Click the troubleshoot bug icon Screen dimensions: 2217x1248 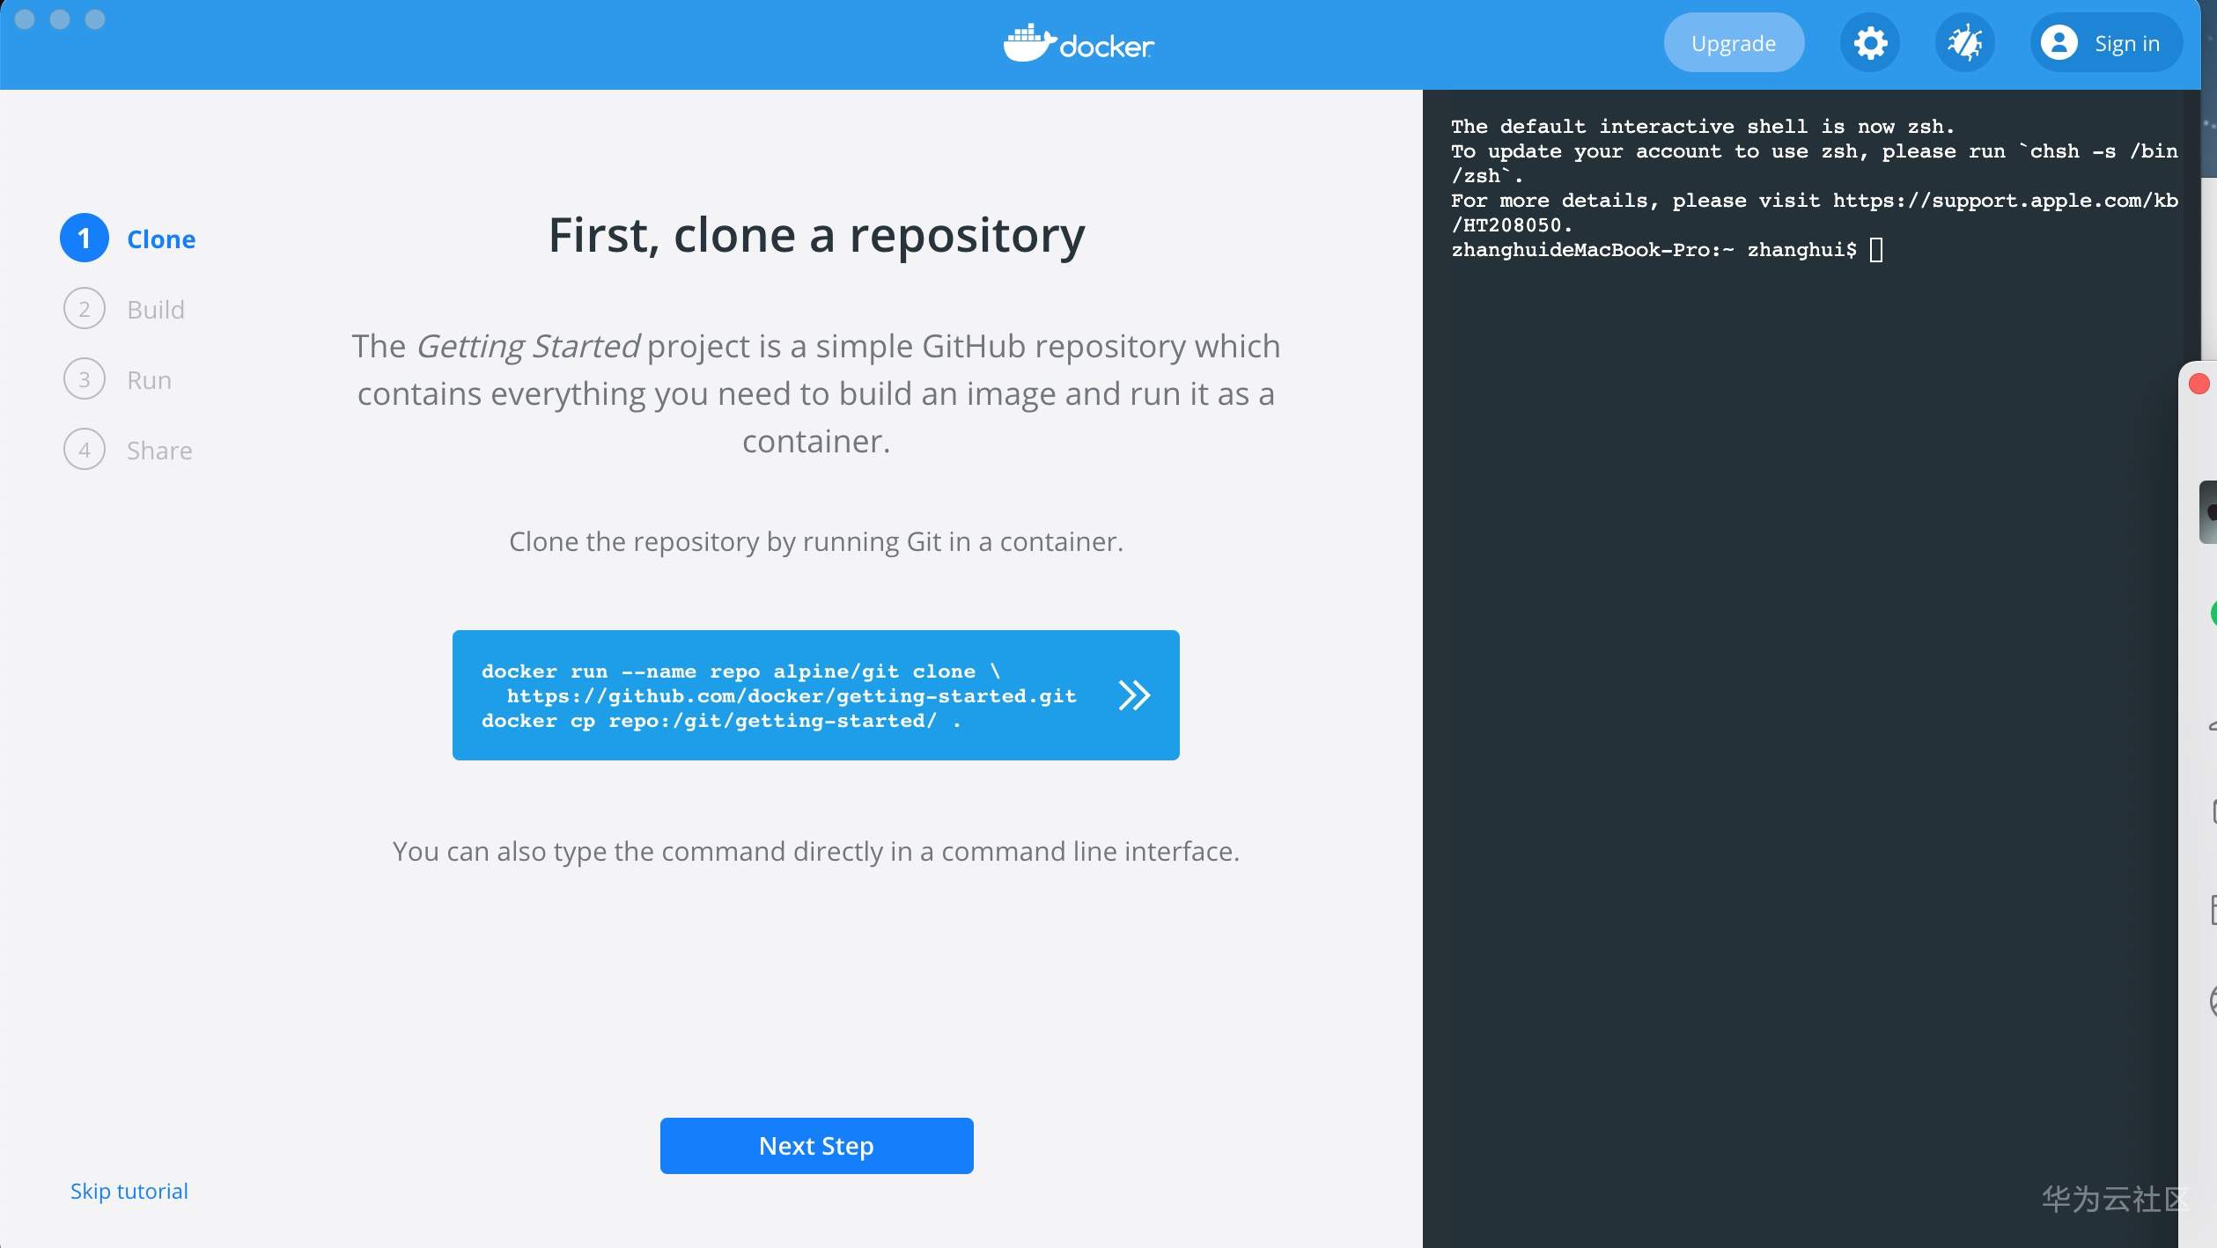(1964, 43)
